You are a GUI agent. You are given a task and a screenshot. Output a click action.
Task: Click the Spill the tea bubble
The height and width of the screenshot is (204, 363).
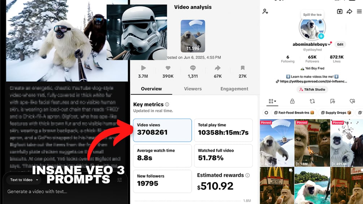(312, 14)
